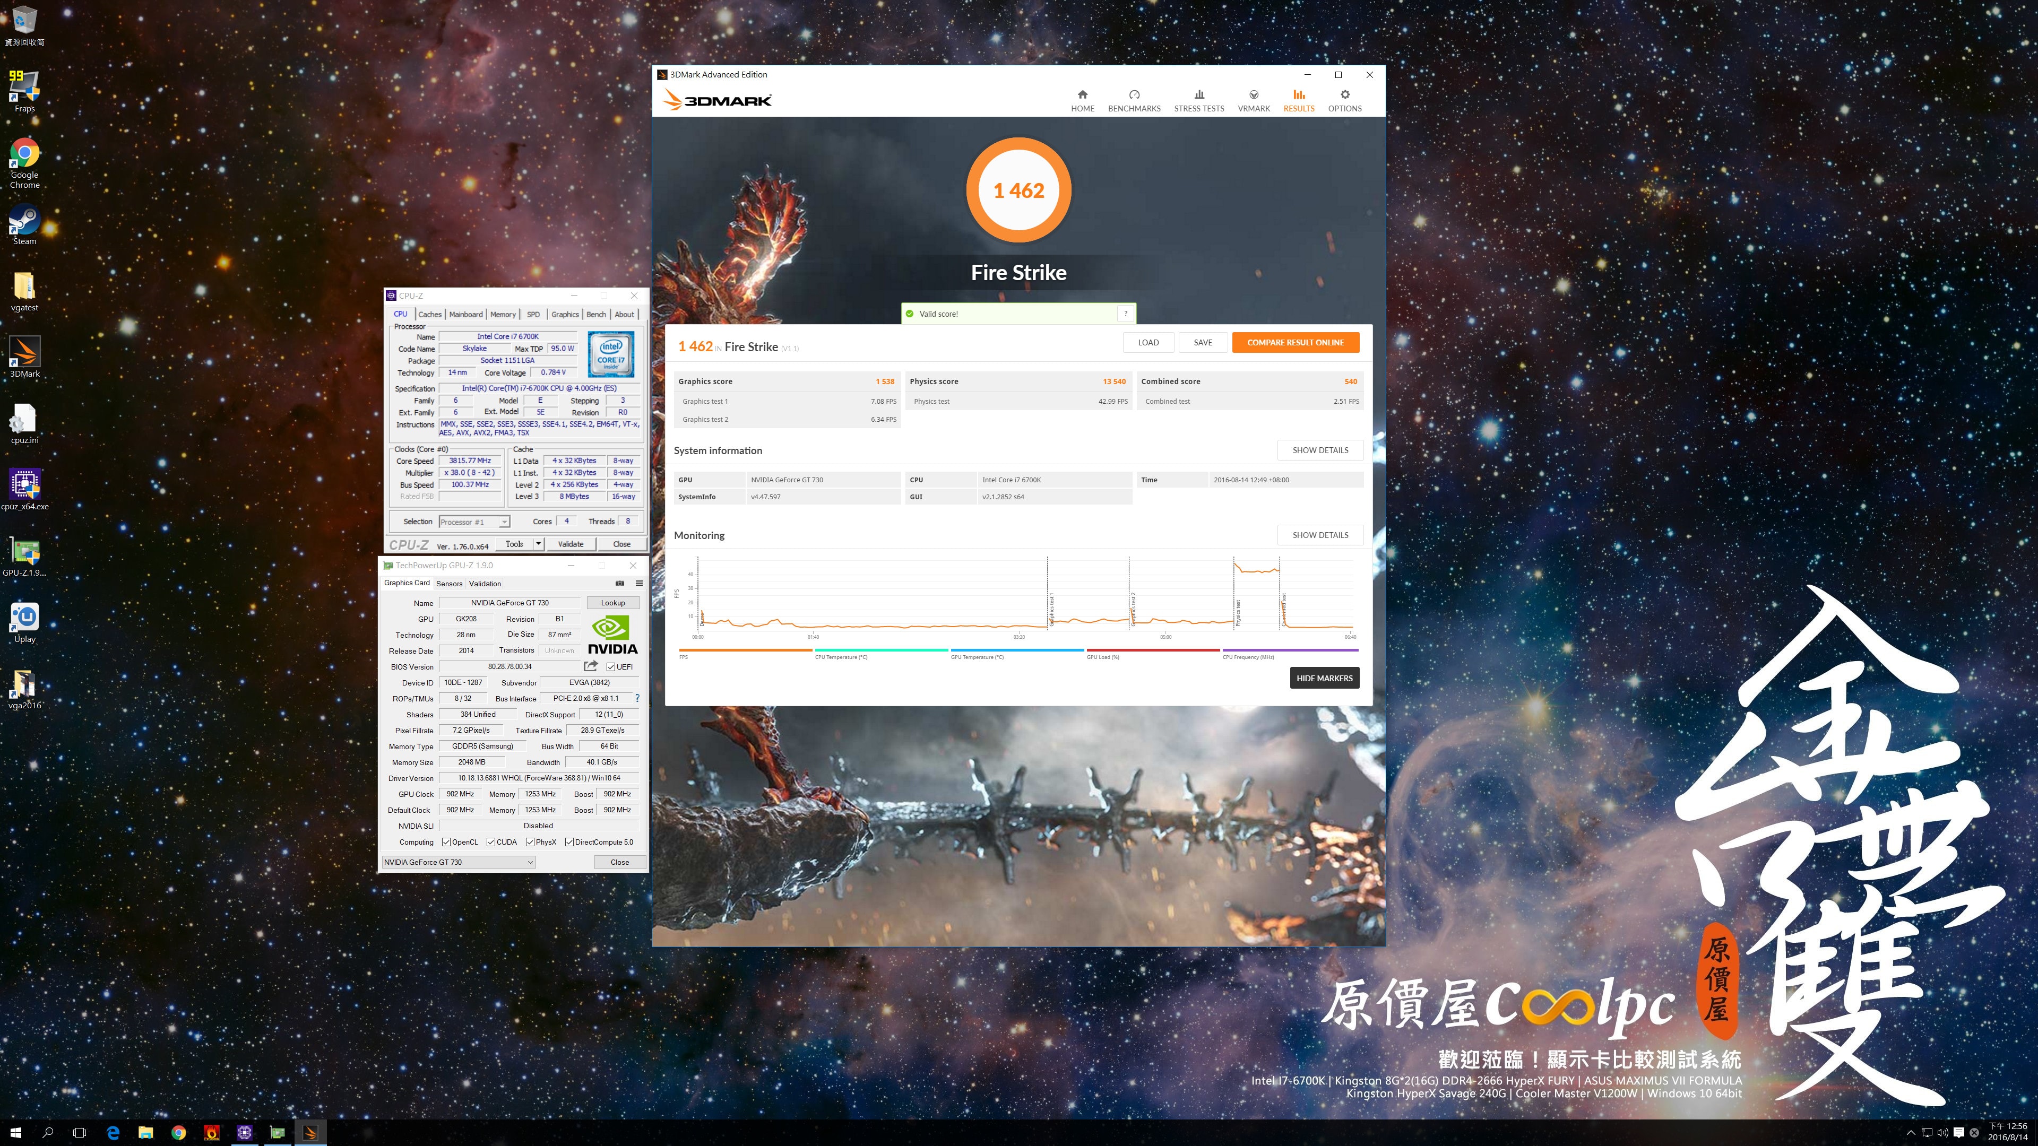The height and width of the screenshot is (1146, 2038).
Task: Click the Lookup button in GPU-Z
Action: [x=612, y=603]
